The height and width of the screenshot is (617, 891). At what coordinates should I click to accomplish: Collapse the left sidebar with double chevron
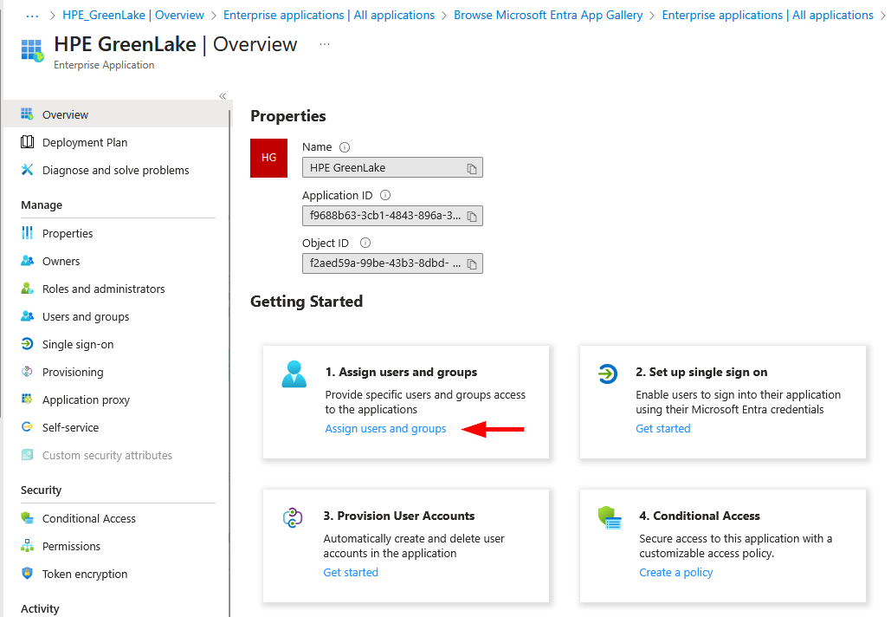[223, 96]
